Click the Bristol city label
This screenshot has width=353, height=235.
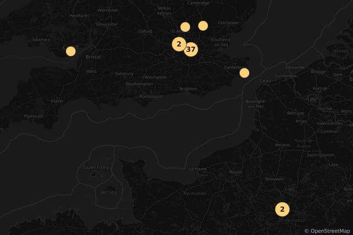pos(93,57)
